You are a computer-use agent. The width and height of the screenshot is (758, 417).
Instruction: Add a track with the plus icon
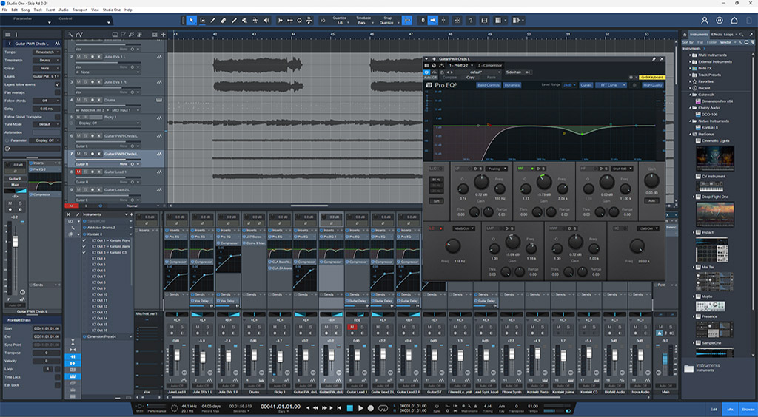164,34
